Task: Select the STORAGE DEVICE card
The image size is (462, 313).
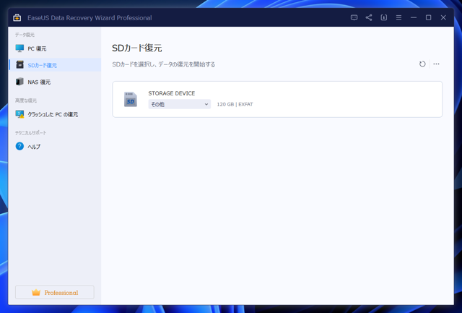Action: 277,100
